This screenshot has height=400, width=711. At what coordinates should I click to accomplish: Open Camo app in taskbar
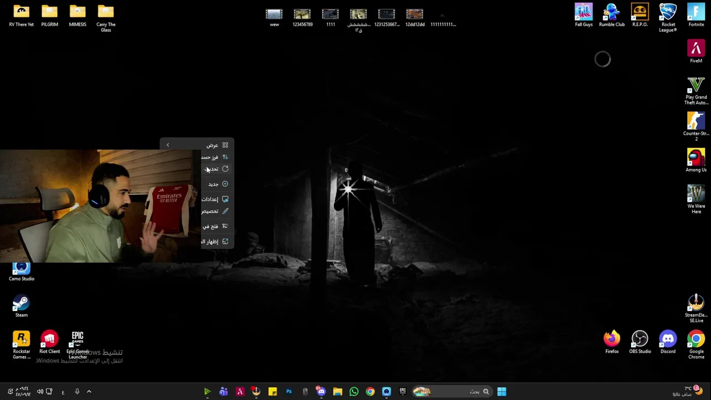(x=387, y=392)
